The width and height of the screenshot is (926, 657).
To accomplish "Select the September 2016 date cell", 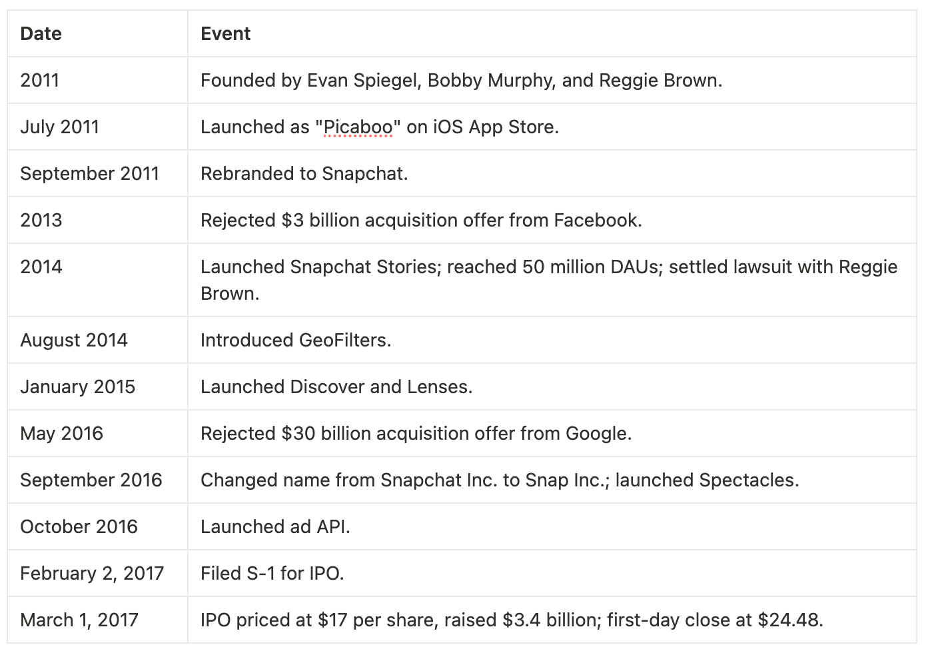I will 97,480.
